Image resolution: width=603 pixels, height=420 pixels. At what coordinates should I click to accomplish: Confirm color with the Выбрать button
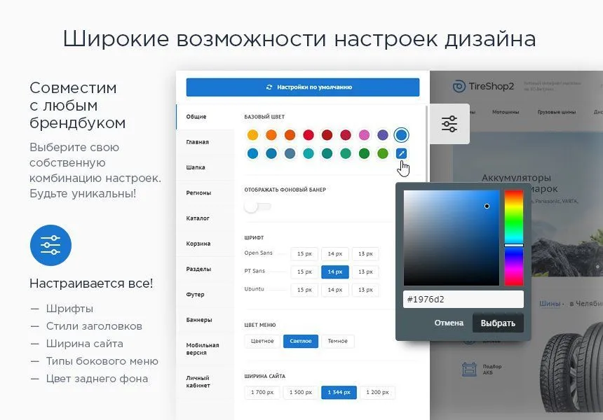[x=498, y=323]
